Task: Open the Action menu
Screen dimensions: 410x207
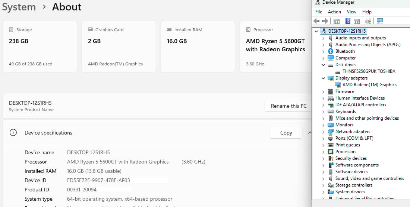Action: [334, 12]
